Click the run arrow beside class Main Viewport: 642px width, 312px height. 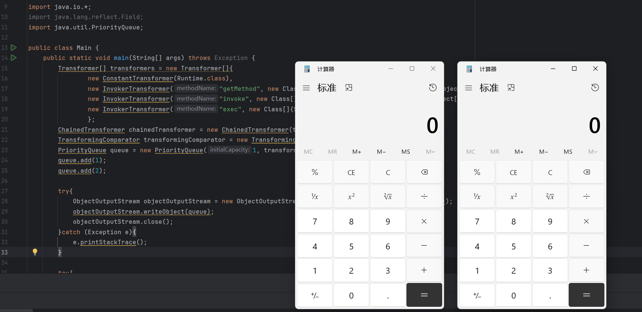point(14,48)
